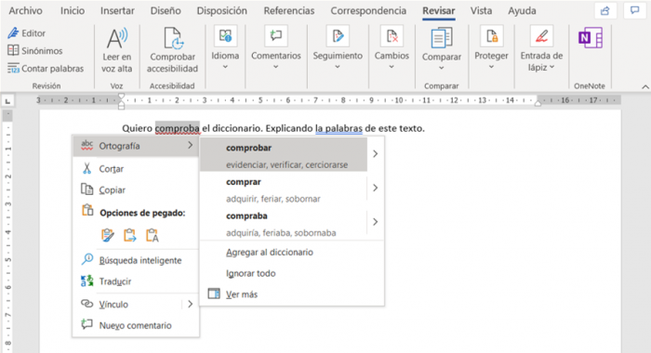Accept the suggestion comprar
Screen dimensions: 651x353
(284, 189)
